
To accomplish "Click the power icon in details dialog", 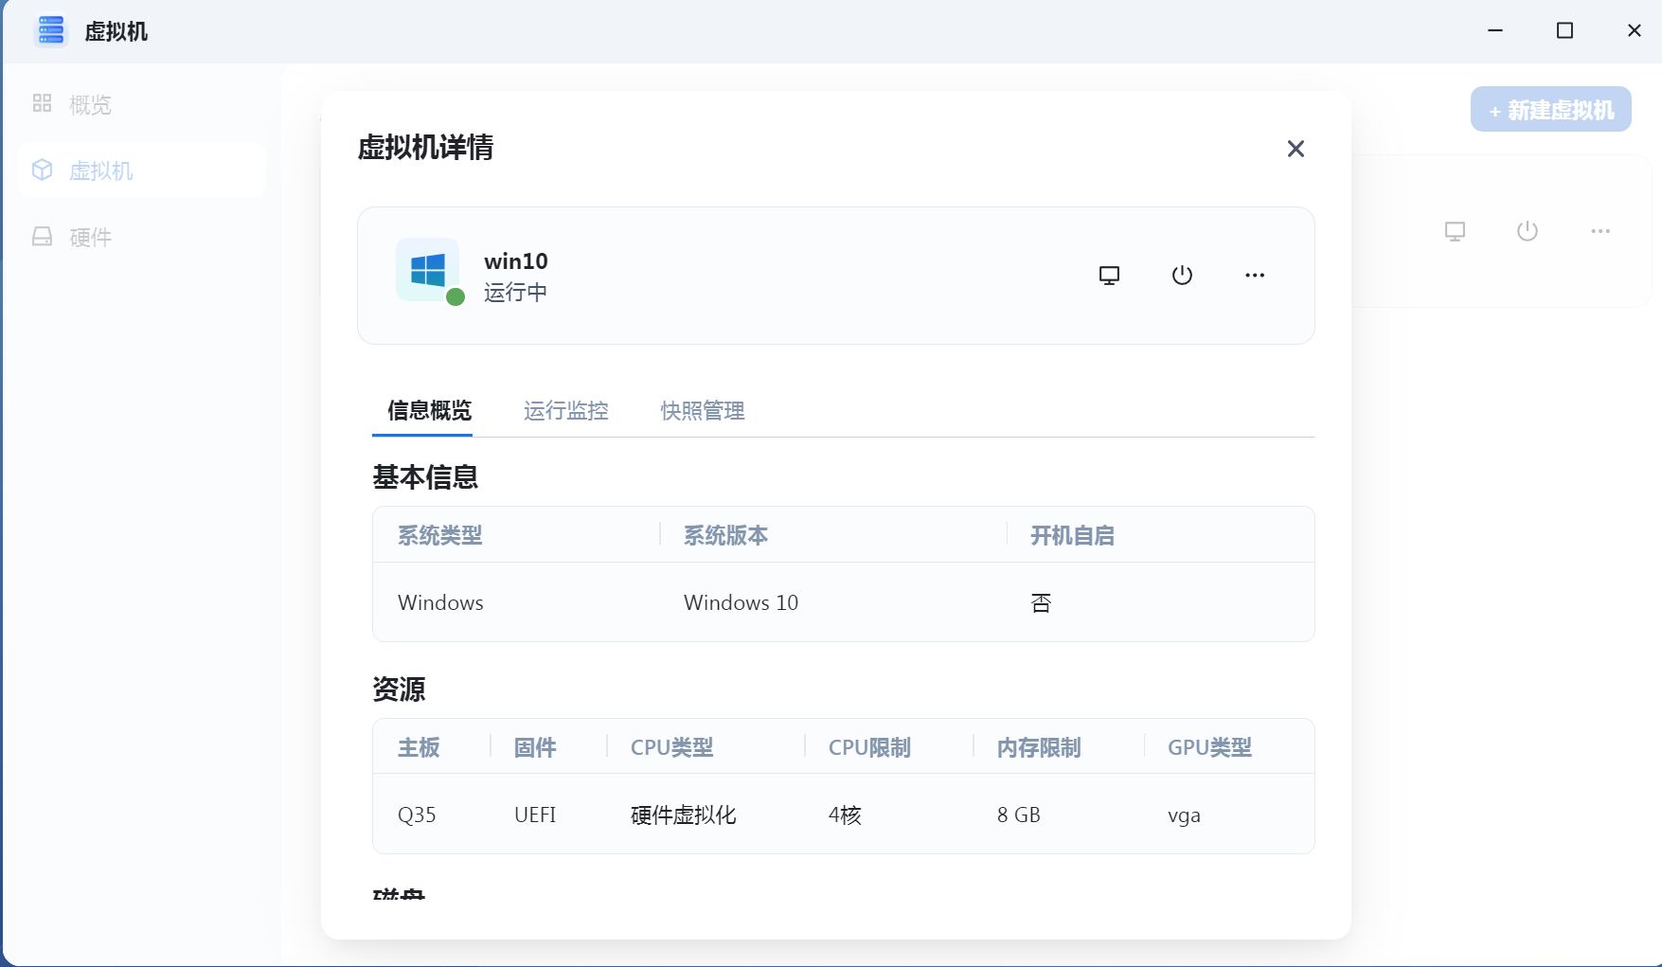I will coord(1182,276).
